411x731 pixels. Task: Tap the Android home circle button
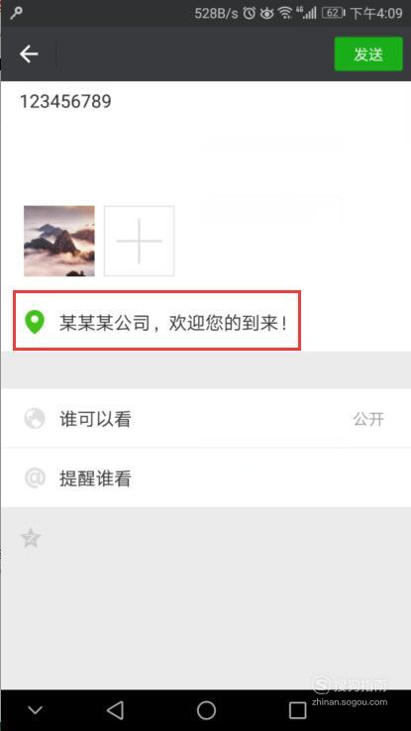[x=206, y=710]
